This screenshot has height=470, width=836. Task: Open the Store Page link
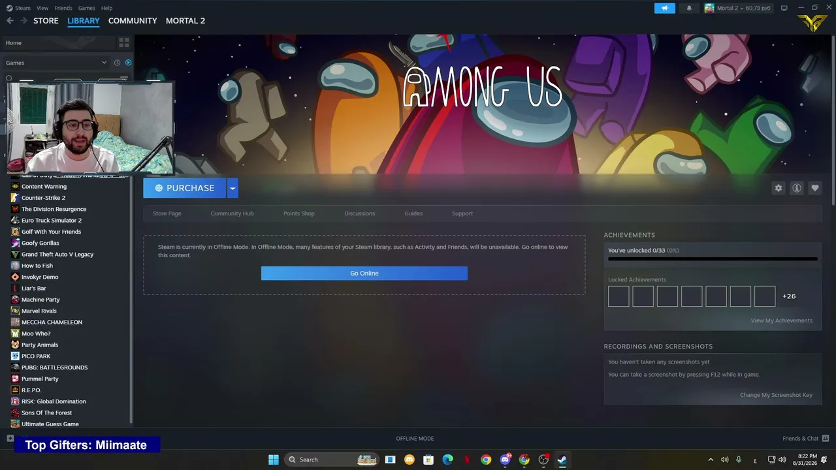(x=167, y=213)
